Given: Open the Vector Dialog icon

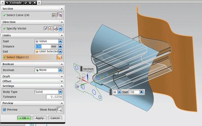Looking at the screenshot, I should (x=50, y=28).
